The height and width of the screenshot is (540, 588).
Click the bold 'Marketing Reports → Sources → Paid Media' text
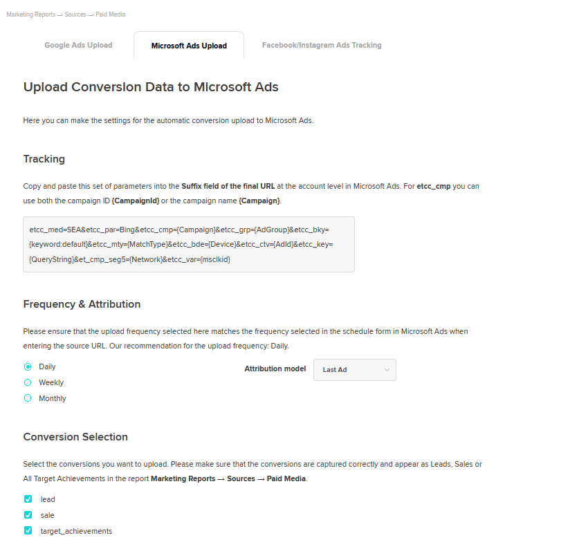228,478
